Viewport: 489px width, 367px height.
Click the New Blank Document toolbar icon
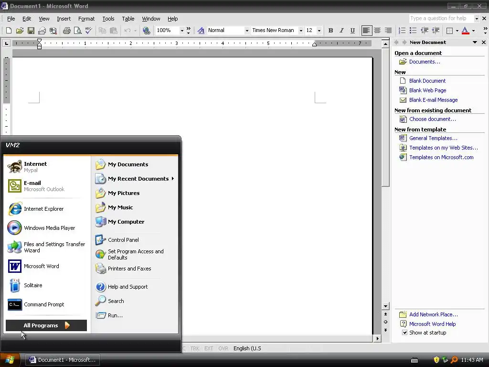pyautogui.click(x=9, y=30)
